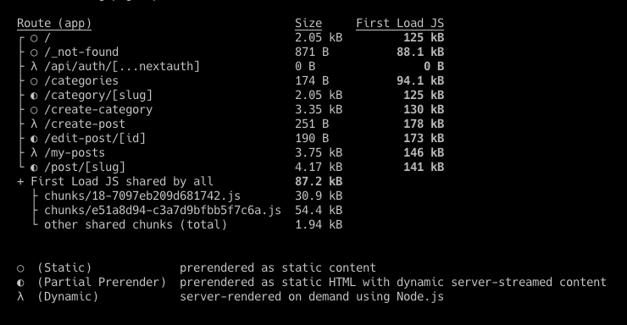627x325 pixels.
Task: Click the plus sign before First Load JS shared
Action: pos(20,182)
